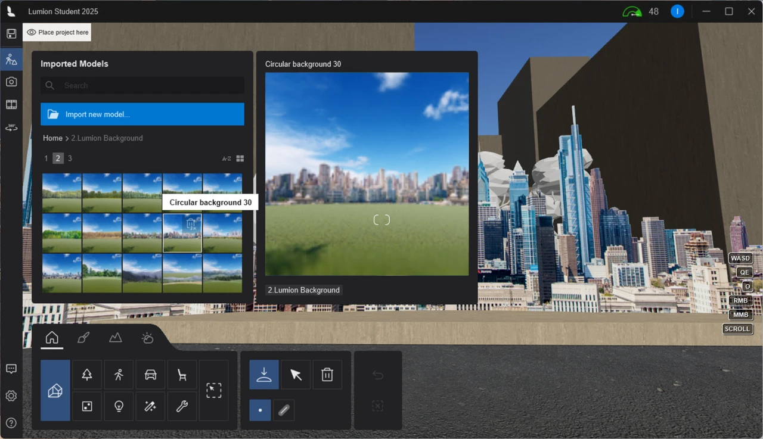Click the QE key hint
Viewport: 763px width, 439px height.
click(745, 272)
